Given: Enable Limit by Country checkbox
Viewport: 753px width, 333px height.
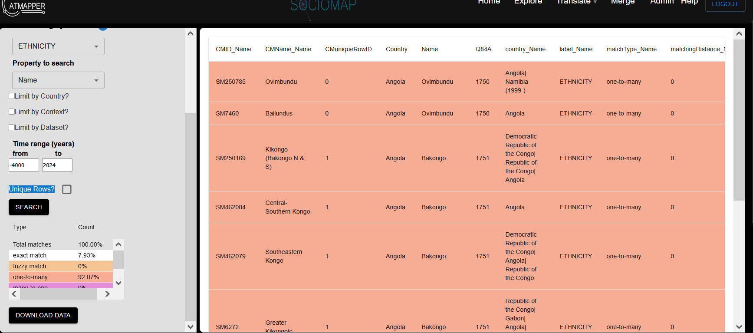Looking at the screenshot, I should (12, 96).
